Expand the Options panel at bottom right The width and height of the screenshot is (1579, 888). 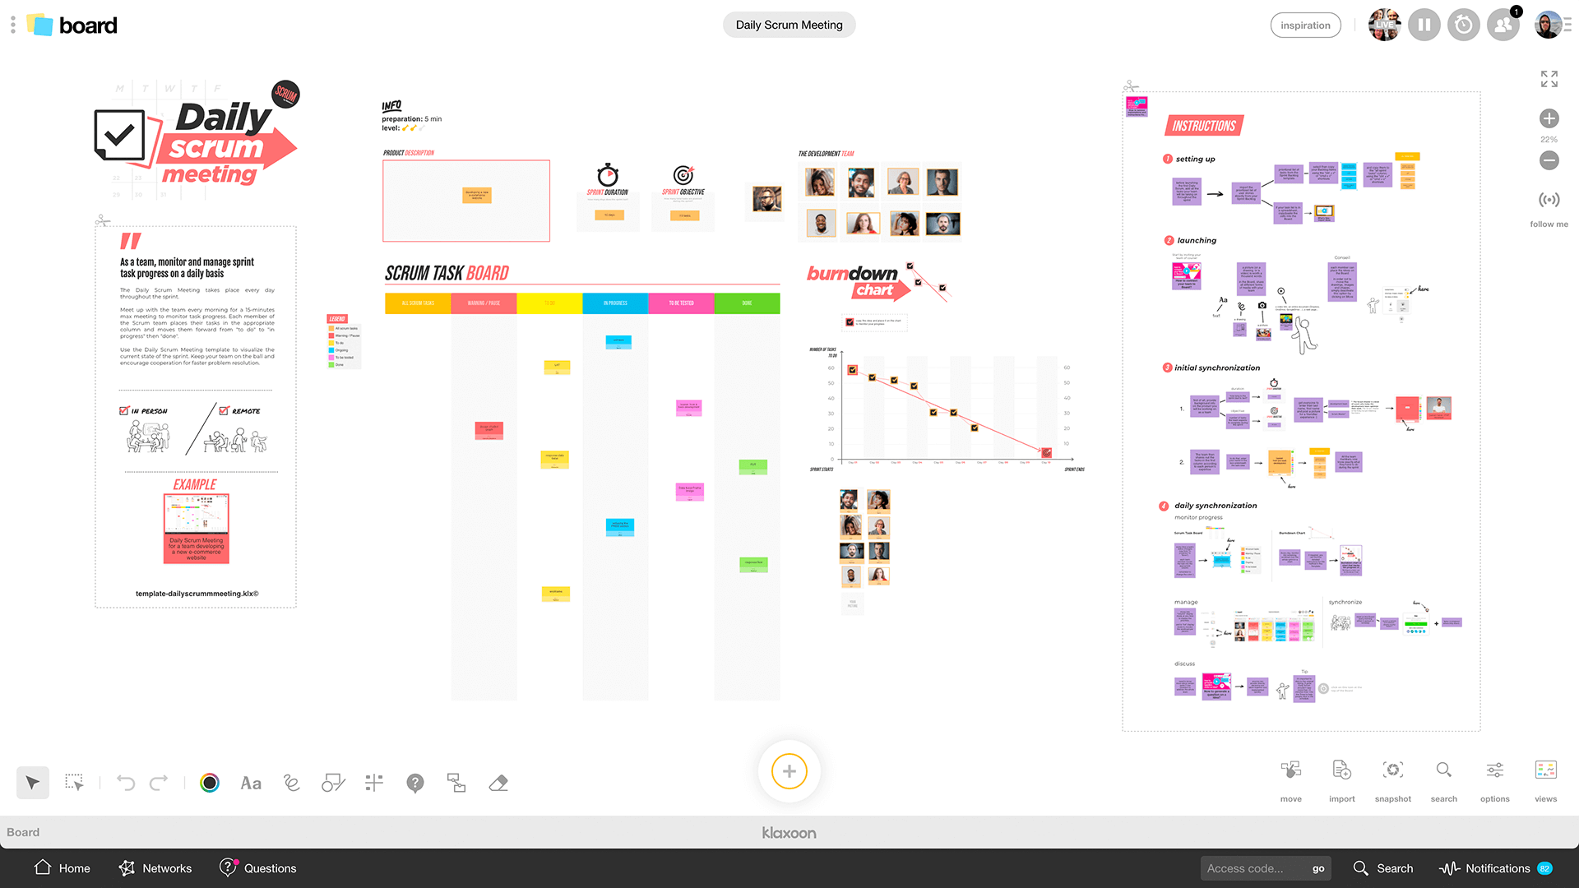point(1495,779)
